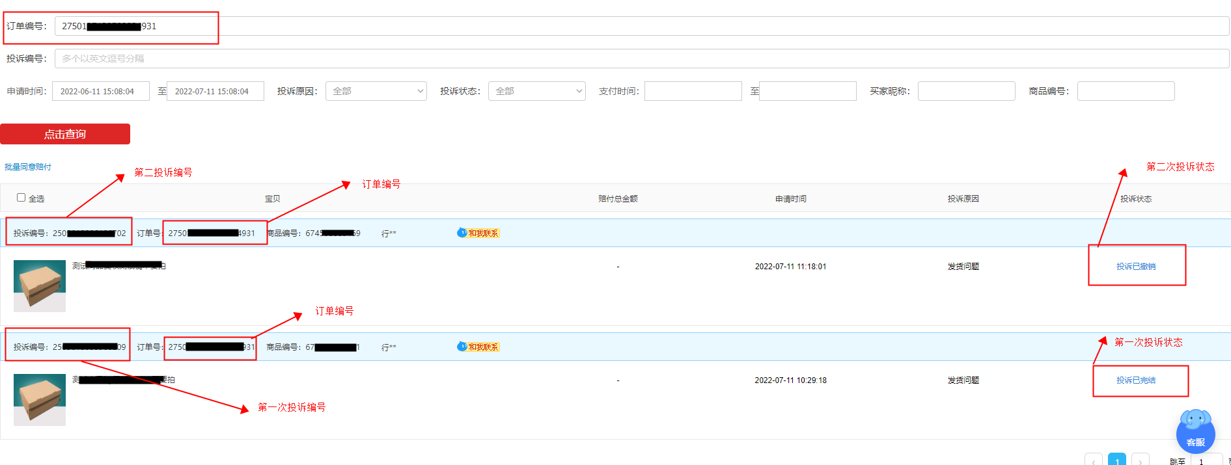Click the red 点击查询 button

65,134
